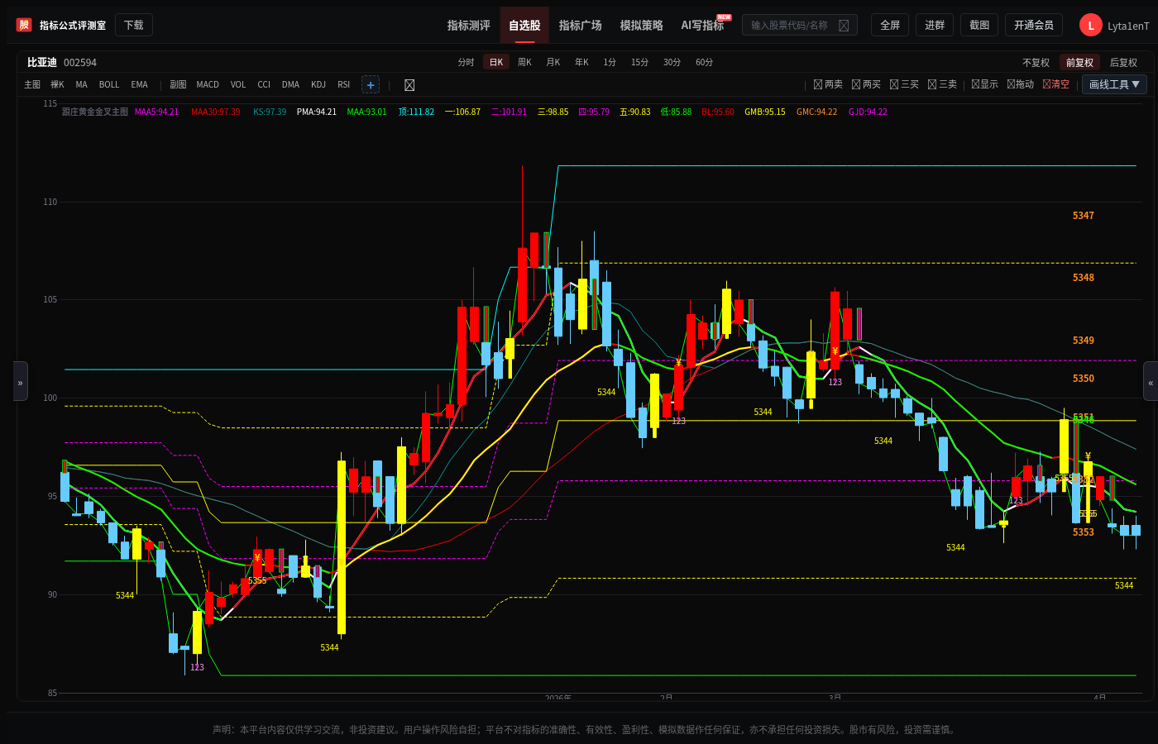The width and height of the screenshot is (1158, 744).
Task: Select 不复权 price adjustment mode
Action: [1036, 63]
